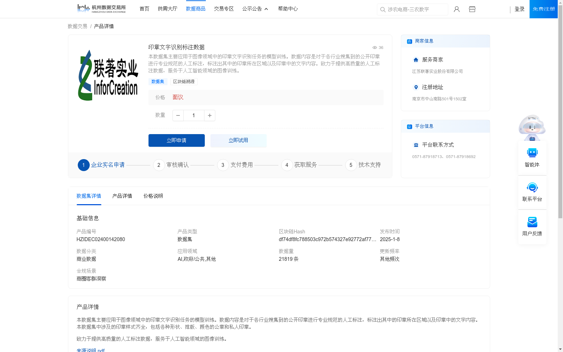
Task: Open 用户反馈 envelope icon
Action: 532,222
